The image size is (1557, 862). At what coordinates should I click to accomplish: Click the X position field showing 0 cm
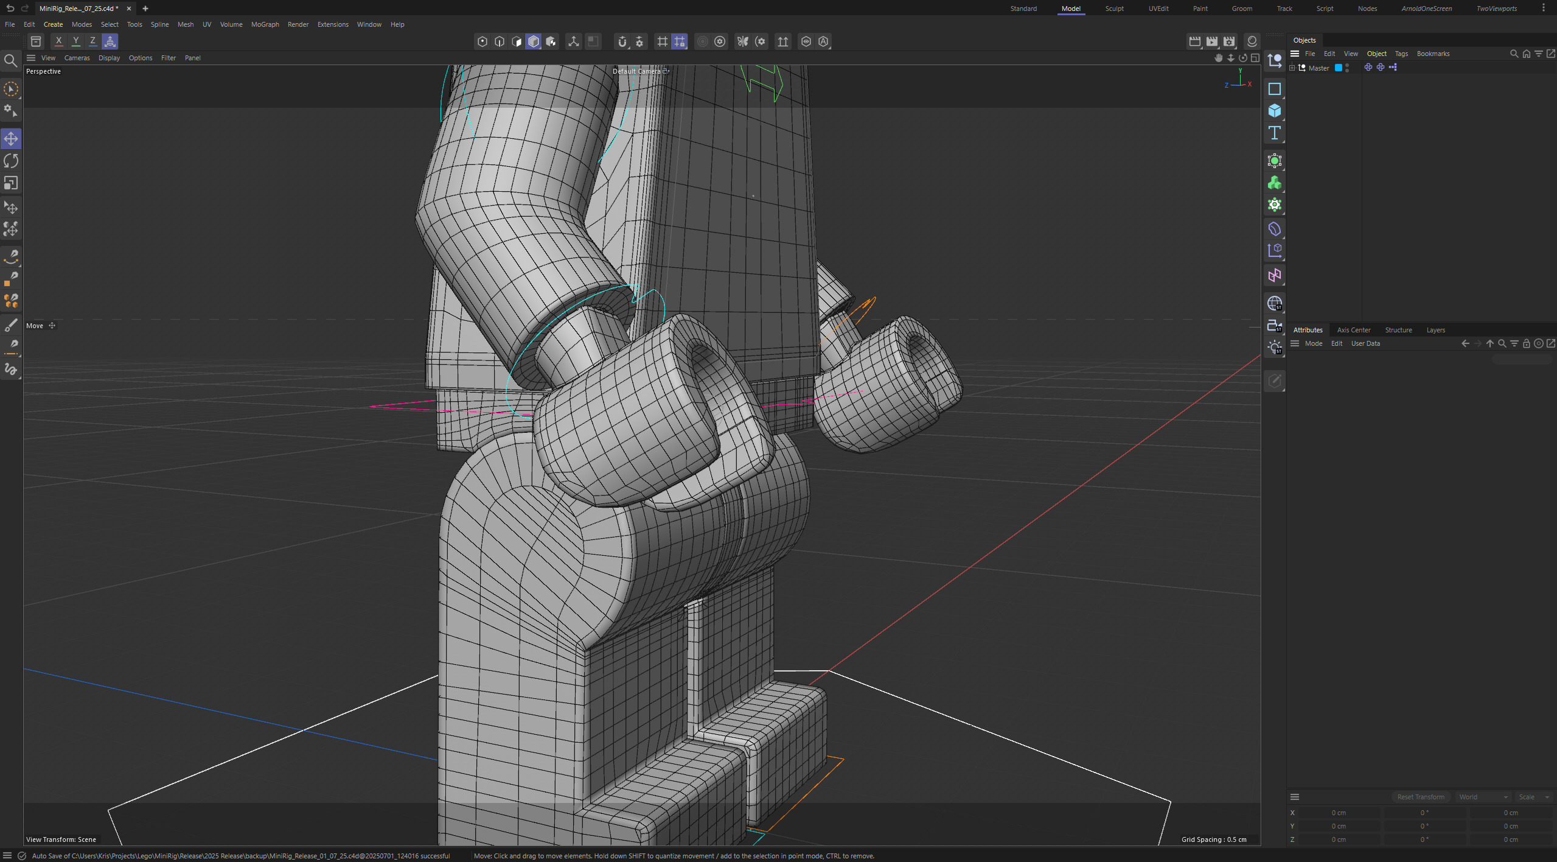pyautogui.click(x=1339, y=813)
